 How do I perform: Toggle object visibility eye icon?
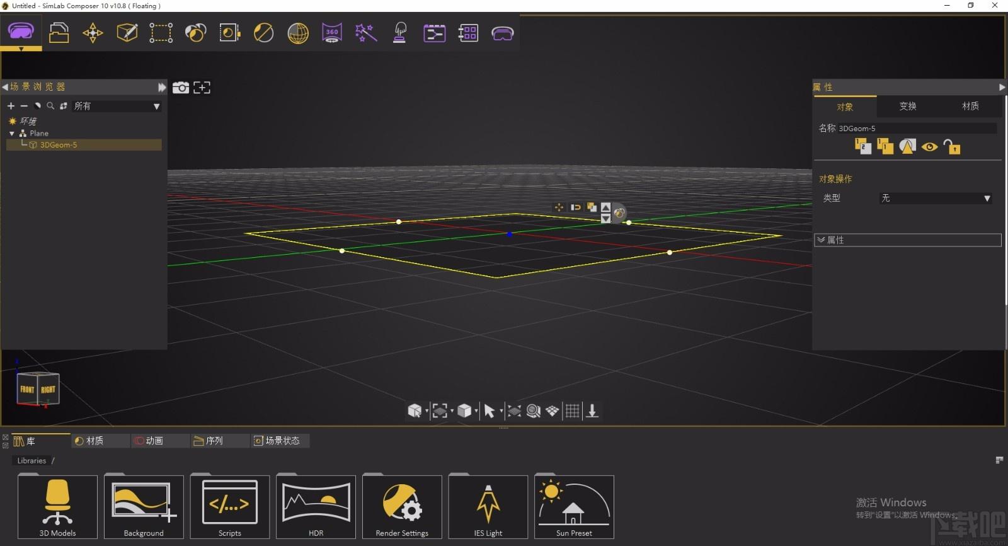[x=929, y=147]
